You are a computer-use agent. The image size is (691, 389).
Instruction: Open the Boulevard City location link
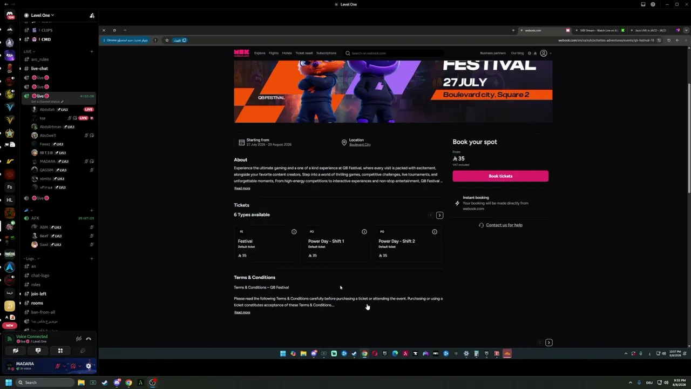tap(360, 145)
